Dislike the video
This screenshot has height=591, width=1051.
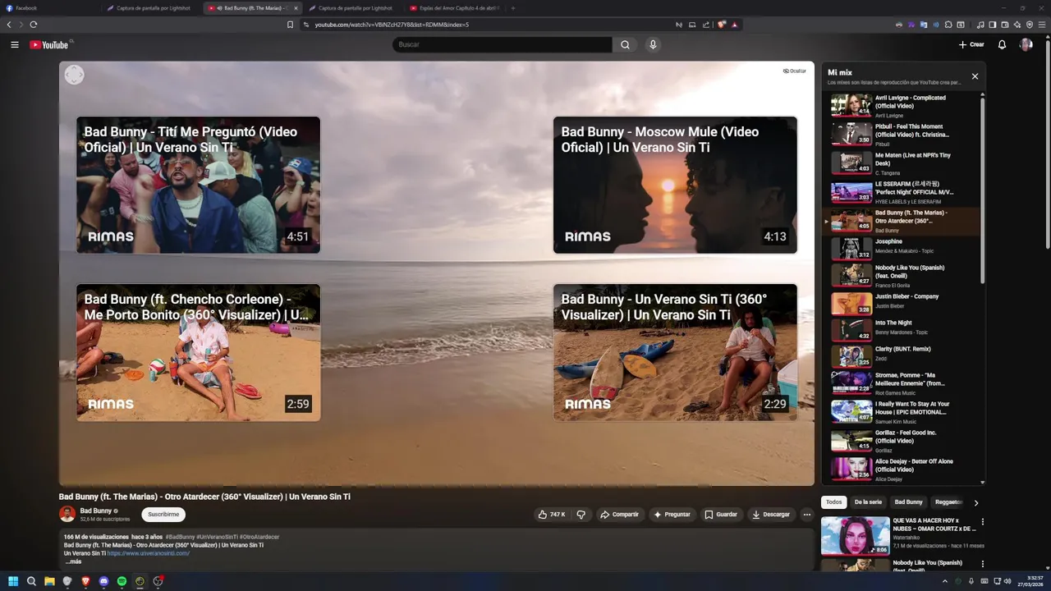click(581, 515)
